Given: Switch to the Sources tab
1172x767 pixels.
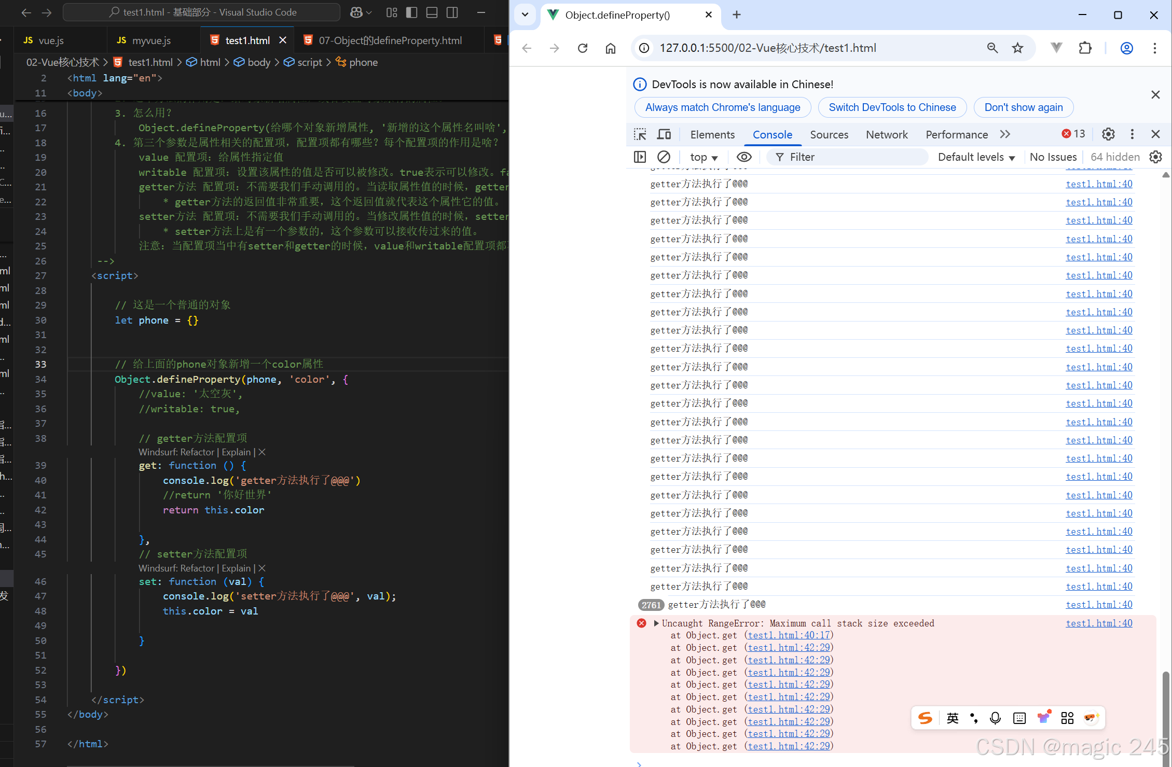Looking at the screenshot, I should pos(829,135).
